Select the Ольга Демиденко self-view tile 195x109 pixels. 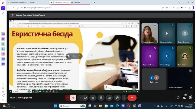pyautogui.click(x=180, y=79)
